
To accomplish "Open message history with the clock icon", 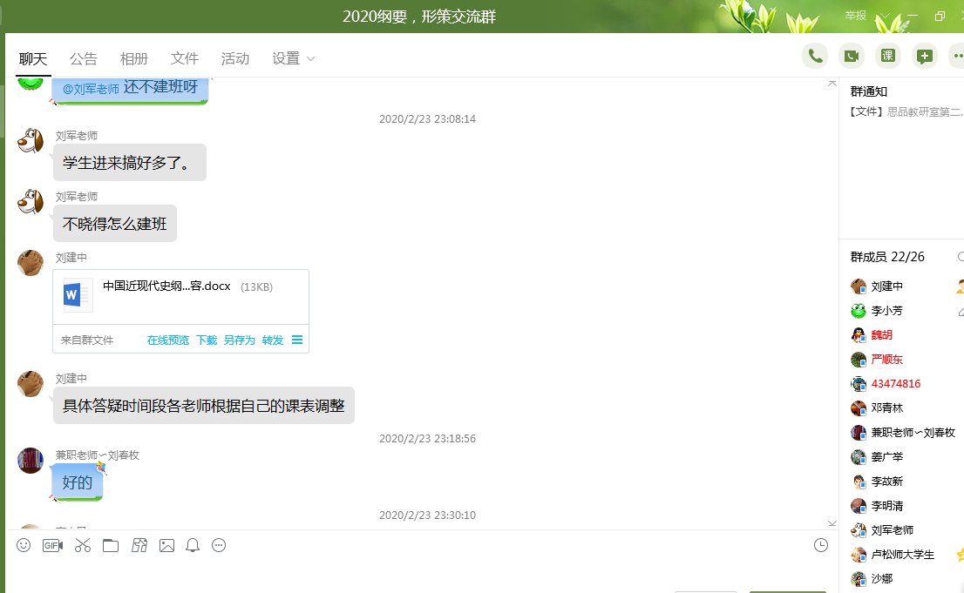I will coord(820,545).
